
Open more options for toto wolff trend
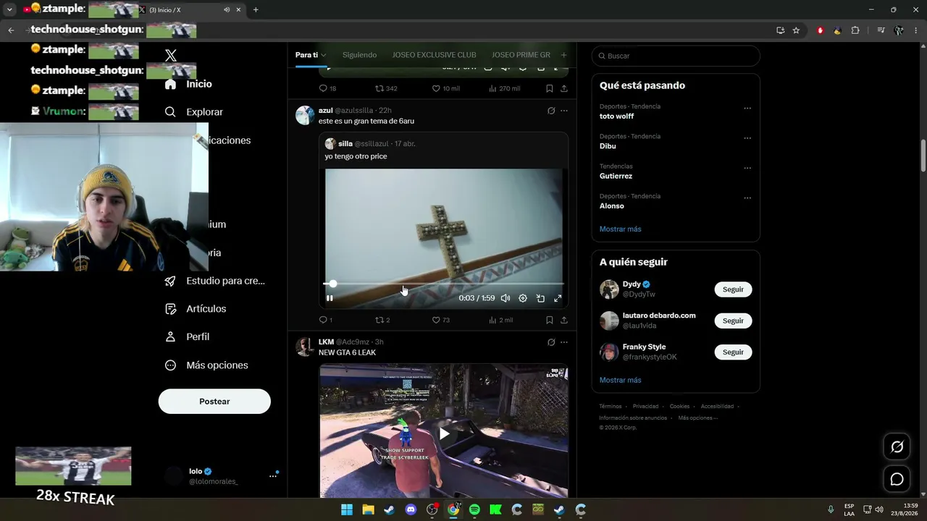(x=747, y=109)
